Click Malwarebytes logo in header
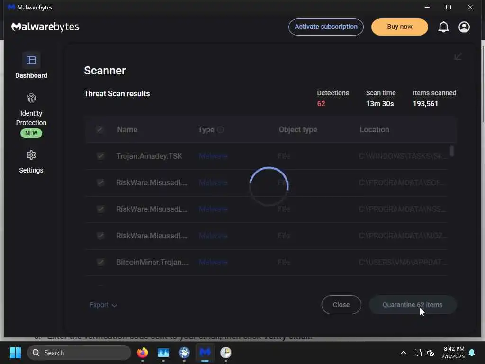485x364 pixels. click(45, 27)
